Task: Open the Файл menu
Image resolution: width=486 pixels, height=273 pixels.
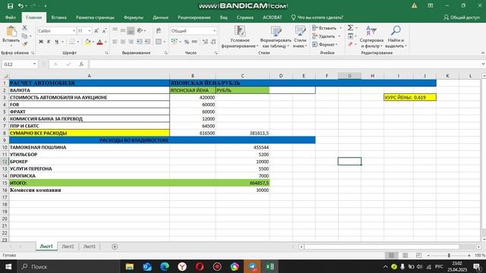Action: tap(11, 17)
